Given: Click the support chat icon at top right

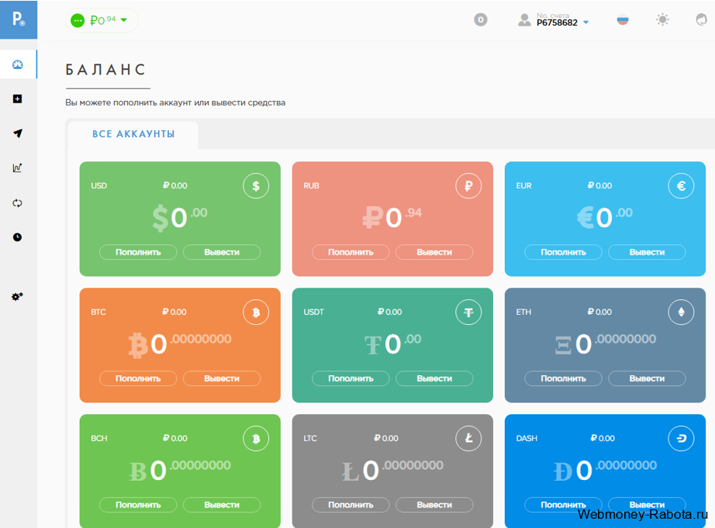Looking at the screenshot, I should (x=701, y=19).
